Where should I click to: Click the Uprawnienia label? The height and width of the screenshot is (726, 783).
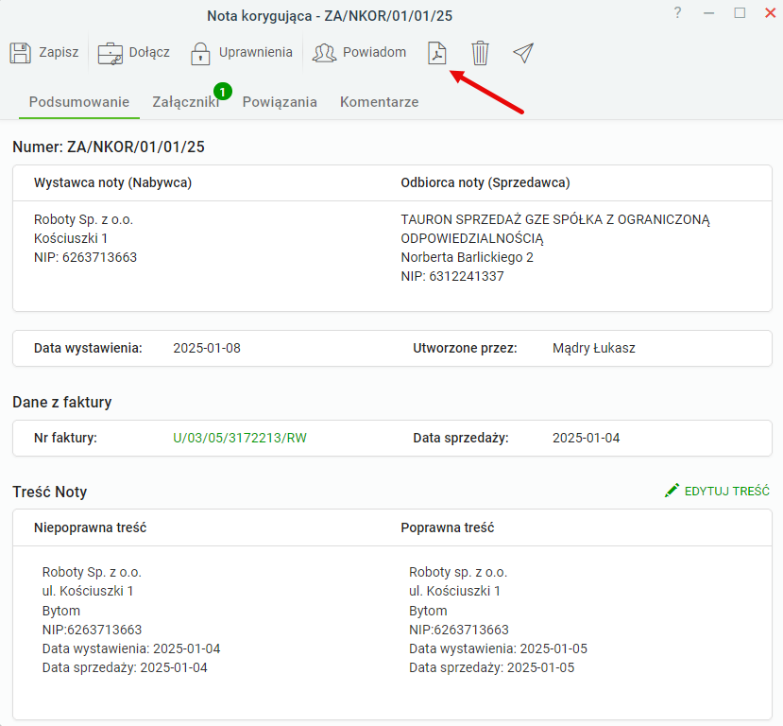pos(256,52)
